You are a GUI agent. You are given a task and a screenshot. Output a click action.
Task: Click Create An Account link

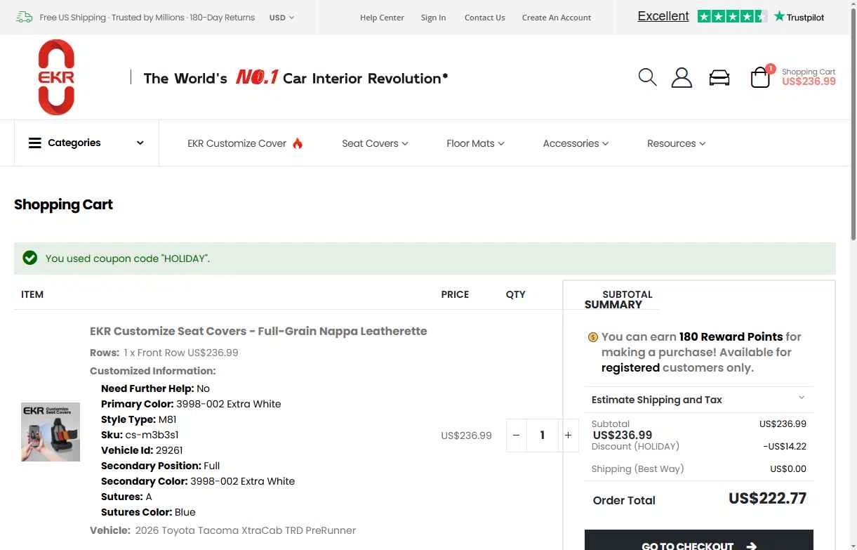coord(557,18)
